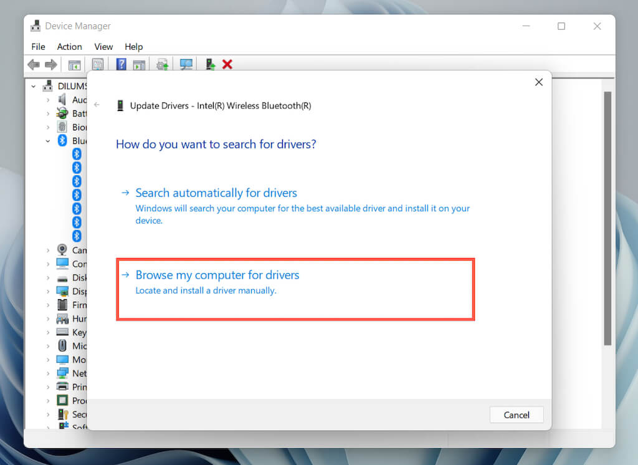Screen dimensions: 638x465
Task: Expand the Processors category chevron
Action: click(x=47, y=401)
